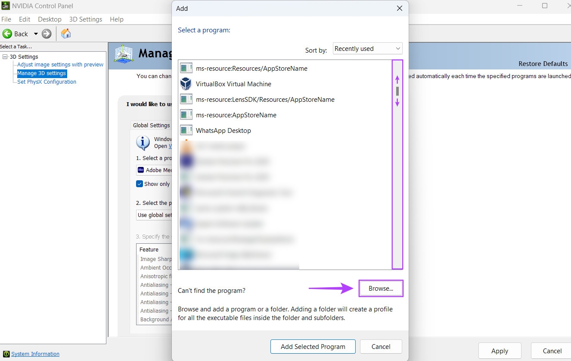Select "ms-resource:LensSDK/Resources/AppStoreName" entry
The height and width of the screenshot is (361, 571).
click(x=285, y=99)
